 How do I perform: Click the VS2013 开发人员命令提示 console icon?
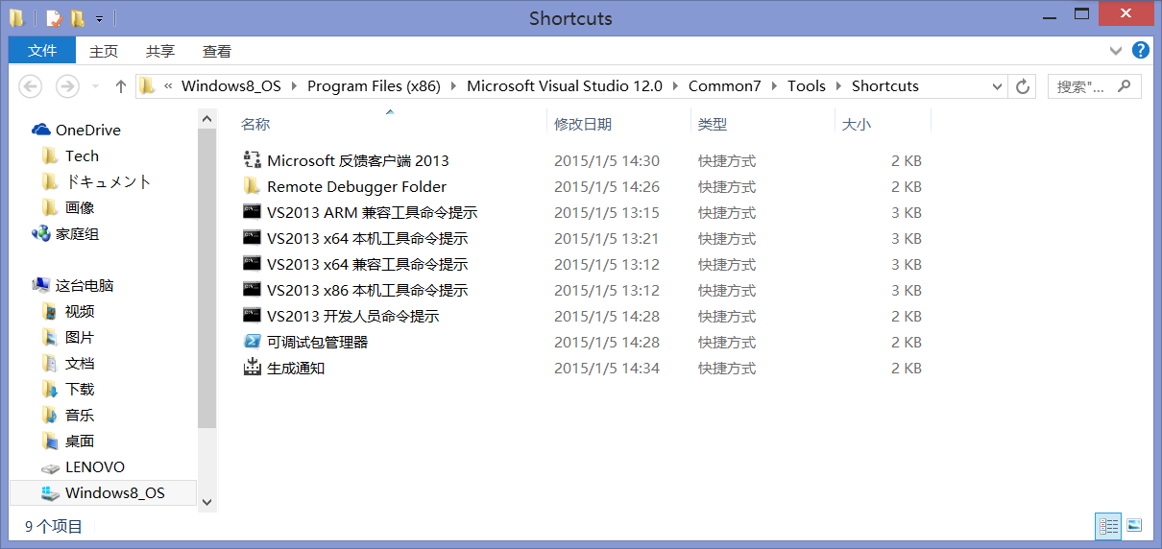coord(253,316)
